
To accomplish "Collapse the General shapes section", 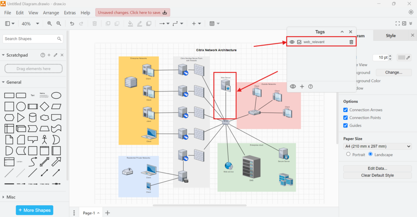I will pyautogui.click(x=12, y=82).
